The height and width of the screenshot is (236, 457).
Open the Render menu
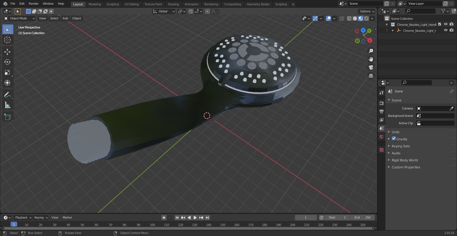click(33, 4)
